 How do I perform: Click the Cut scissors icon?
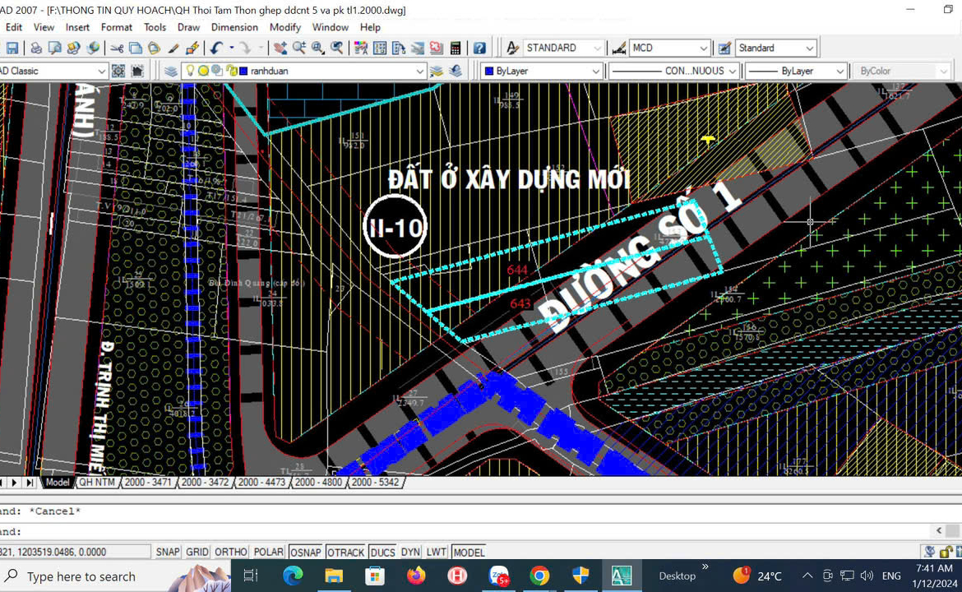click(x=117, y=49)
